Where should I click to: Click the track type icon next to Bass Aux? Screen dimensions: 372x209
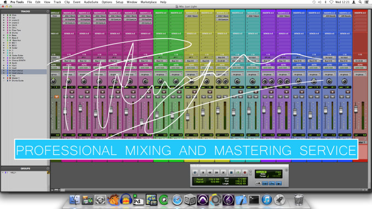[10, 40]
